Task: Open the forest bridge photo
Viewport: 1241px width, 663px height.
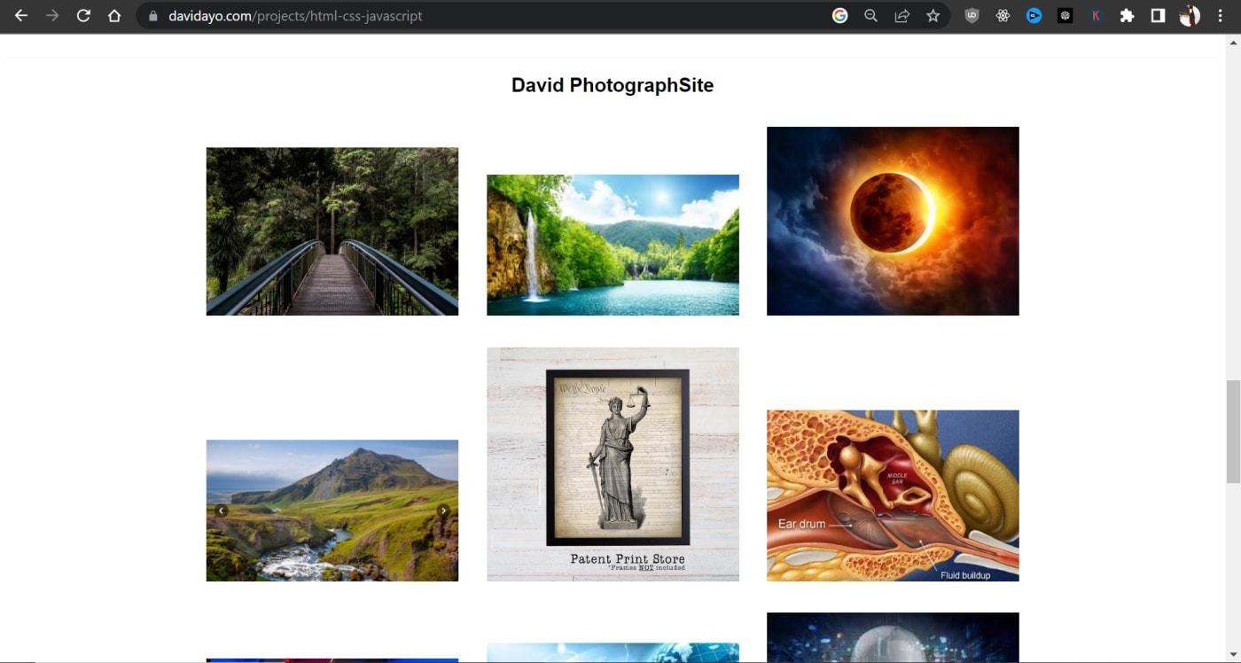Action: [332, 231]
